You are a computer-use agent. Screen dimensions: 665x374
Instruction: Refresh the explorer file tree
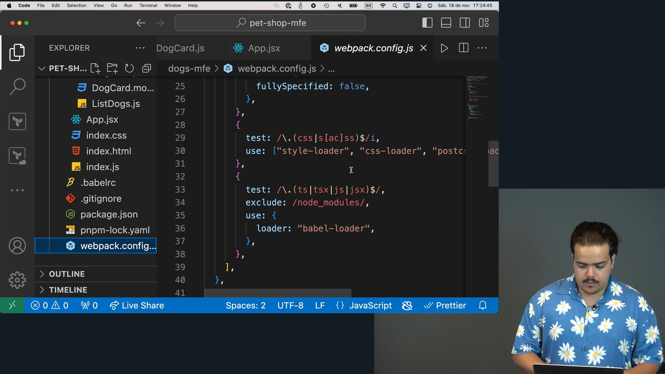(x=129, y=69)
